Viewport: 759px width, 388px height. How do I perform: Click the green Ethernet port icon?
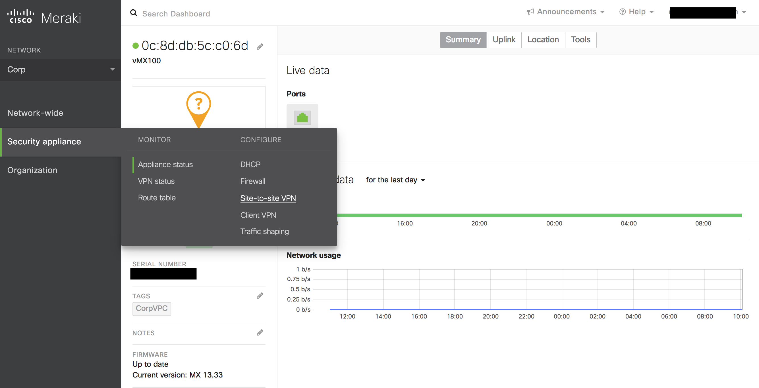[x=302, y=118]
